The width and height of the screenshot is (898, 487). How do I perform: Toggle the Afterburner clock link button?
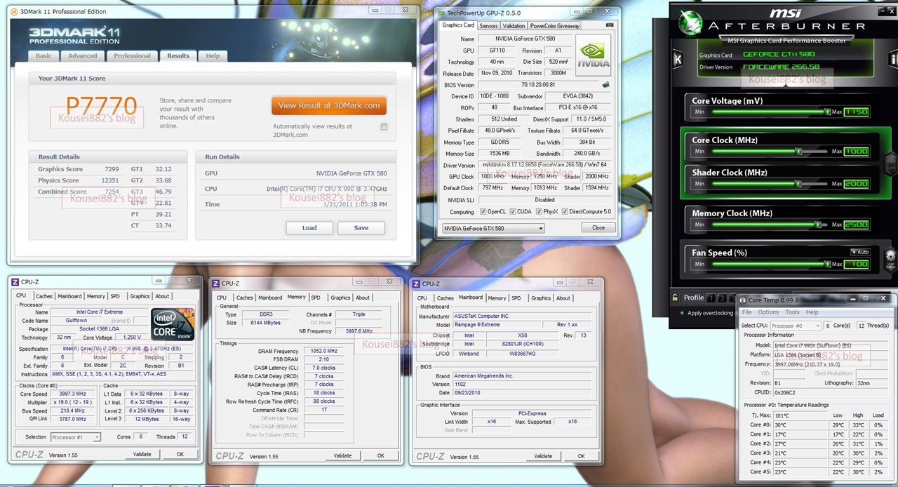coord(890,164)
